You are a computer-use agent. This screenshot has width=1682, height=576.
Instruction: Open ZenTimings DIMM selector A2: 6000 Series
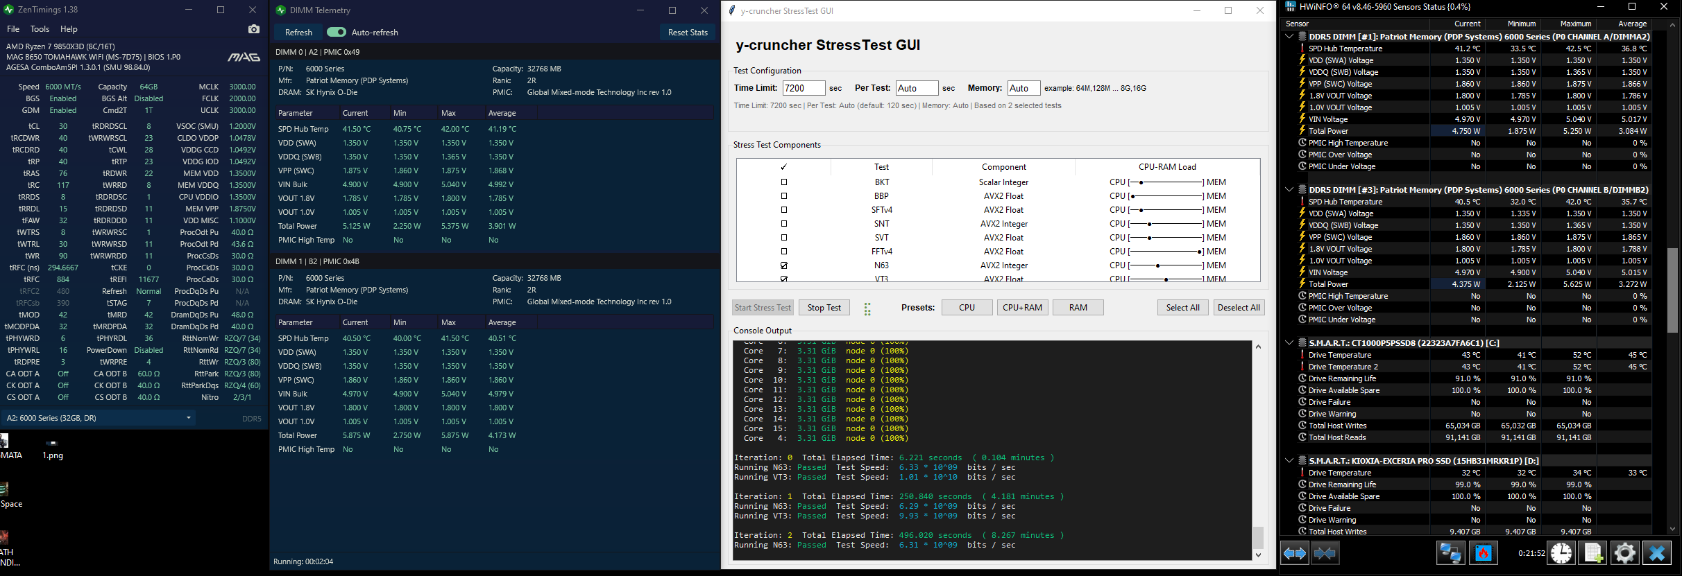click(x=99, y=418)
